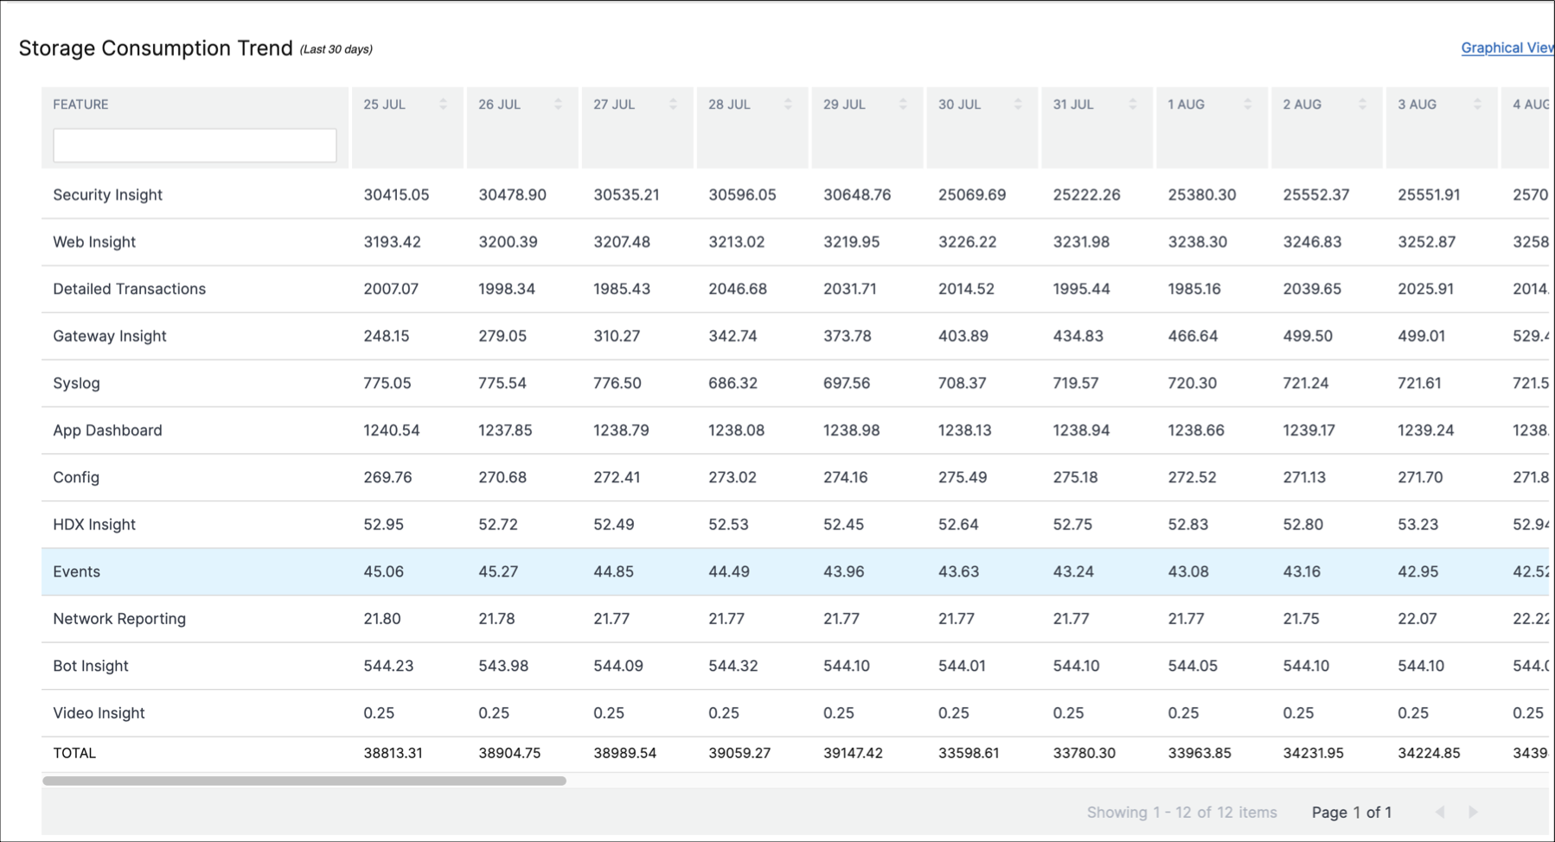1555x842 pixels.
Task: Sort by the 25 JUL column icon
Action: [443, 105]
